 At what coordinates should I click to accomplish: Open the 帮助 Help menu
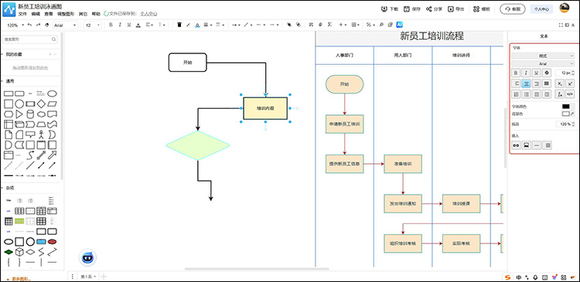[96, 14]
